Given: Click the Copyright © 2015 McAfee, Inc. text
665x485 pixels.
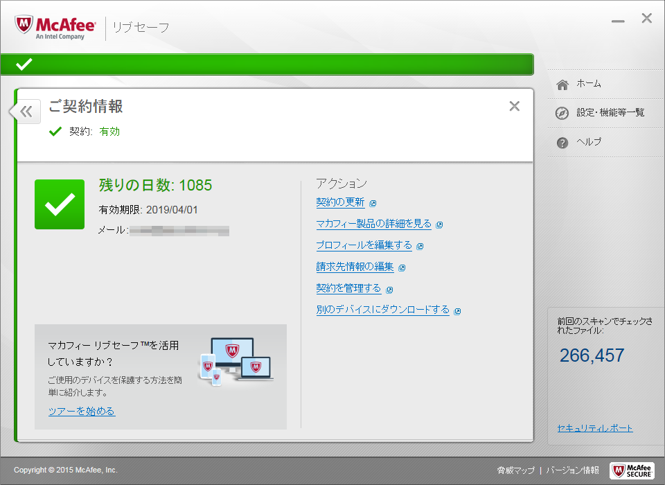Looking at the screenshot, I should 66,470.
